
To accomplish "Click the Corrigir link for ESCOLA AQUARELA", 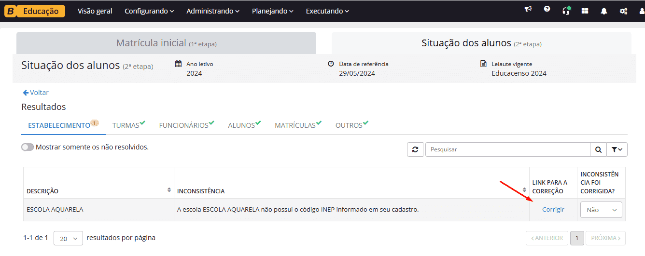I will coord(553,210).
